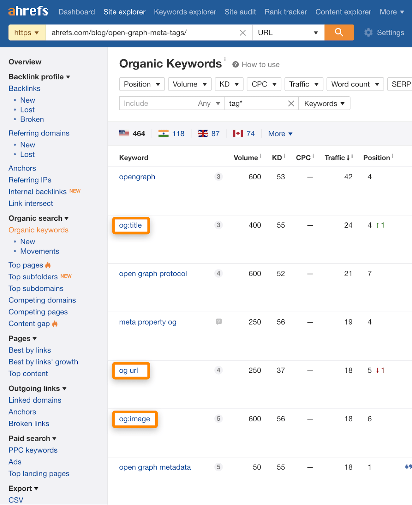Click the URL address input field
Image resolution: width=412 pixels, height=505 pixels.
[x=142, y=33]
